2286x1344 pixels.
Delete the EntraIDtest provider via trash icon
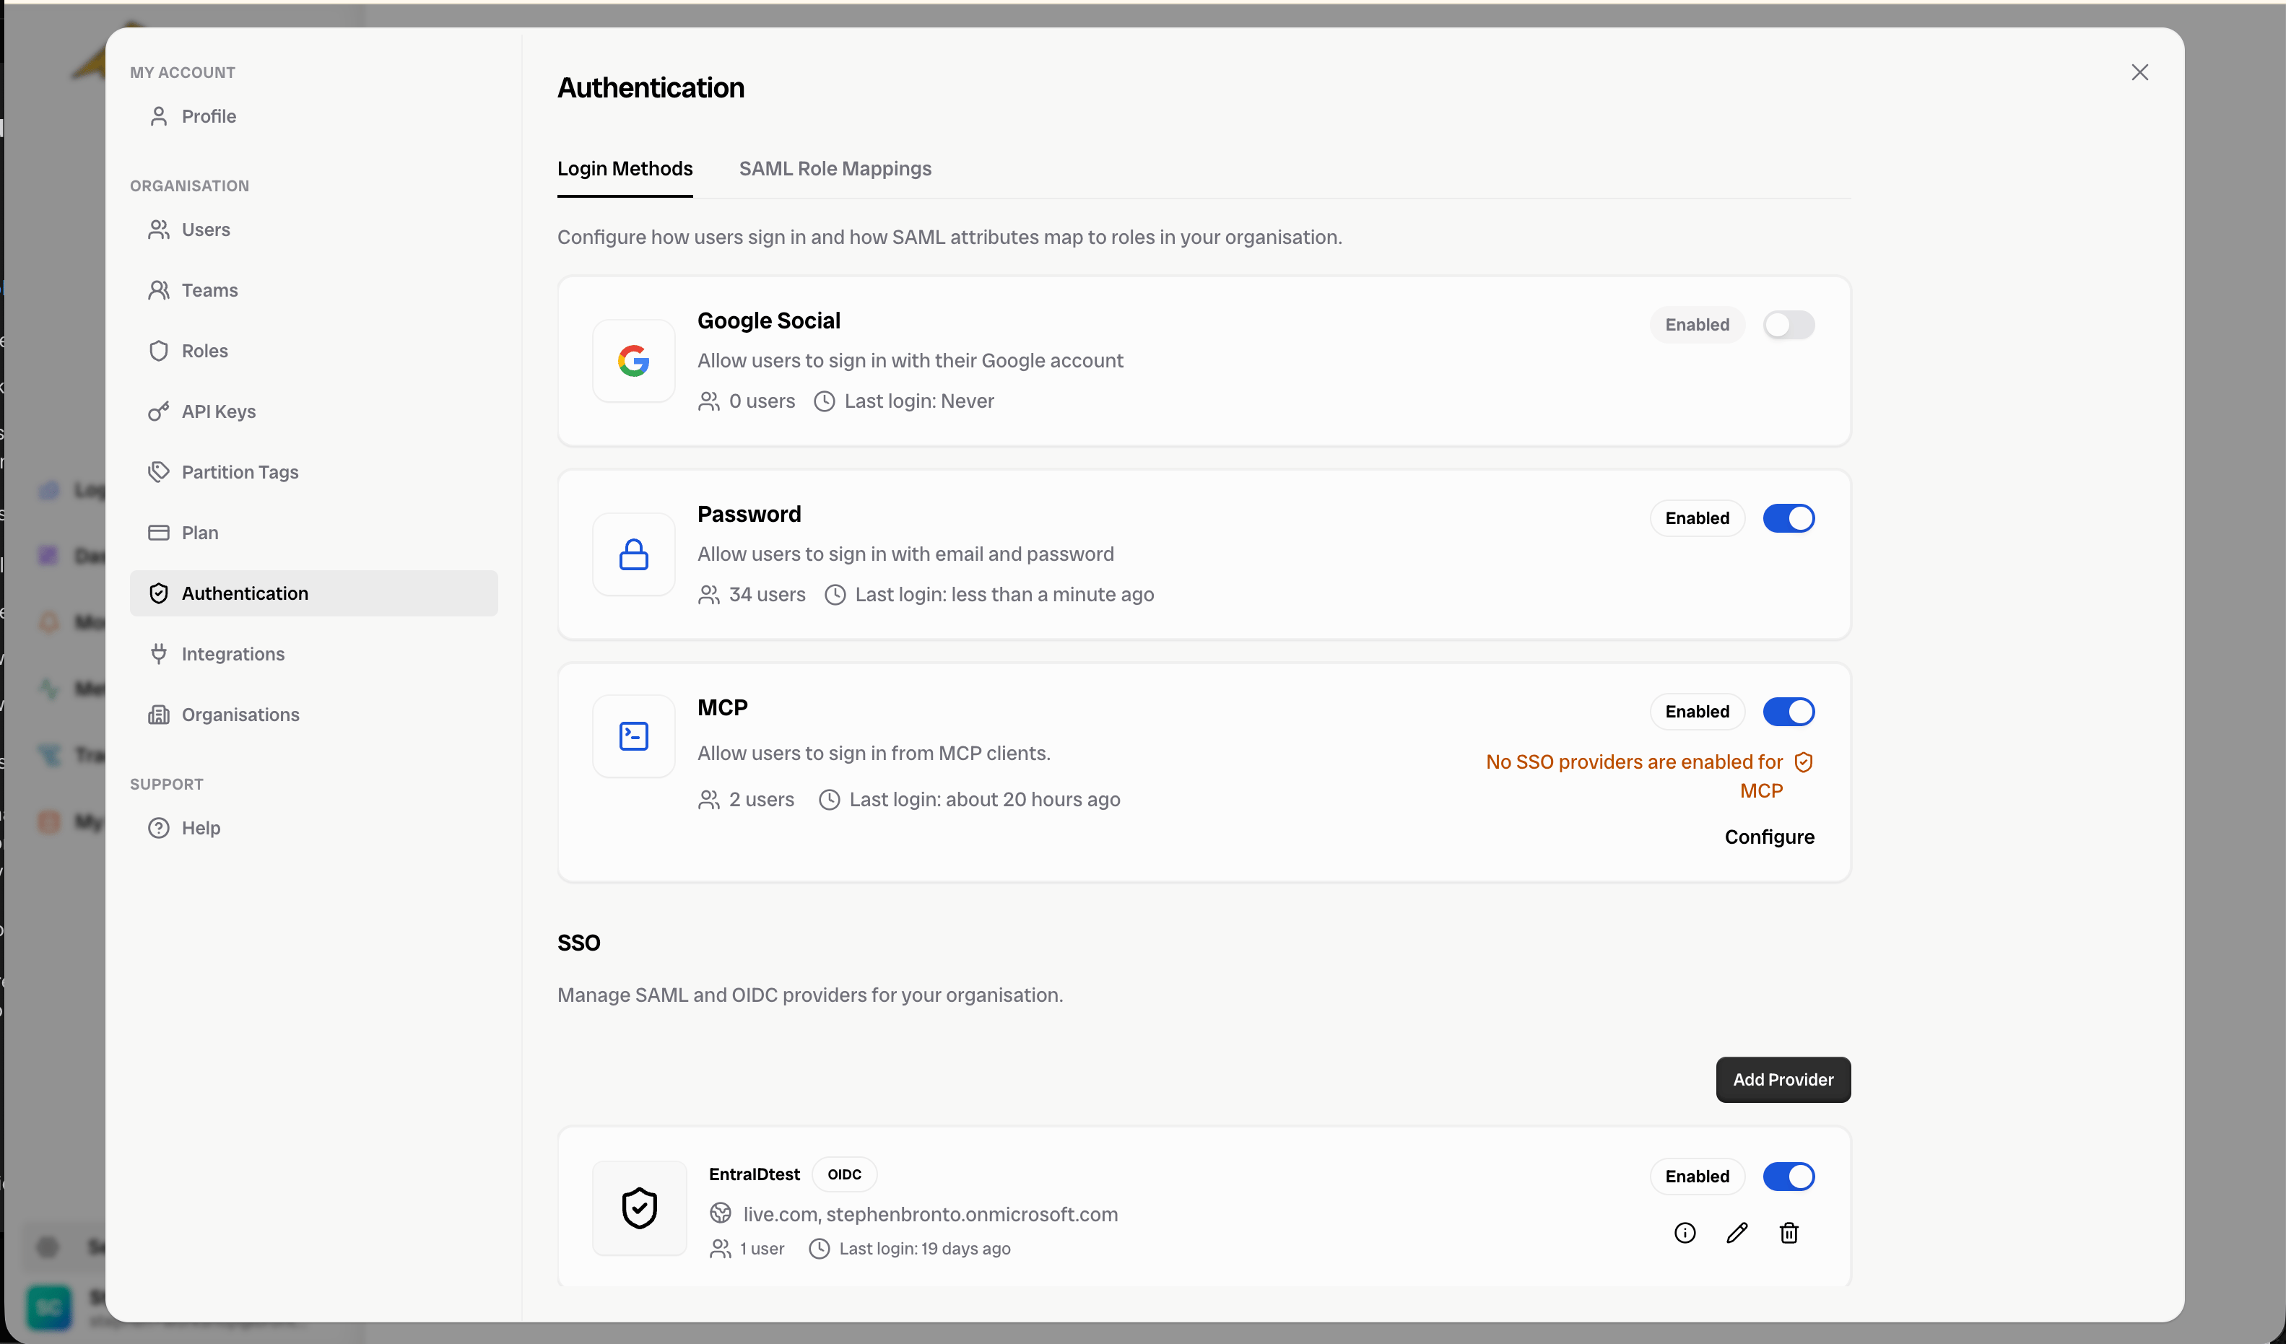(1789, 1232)
